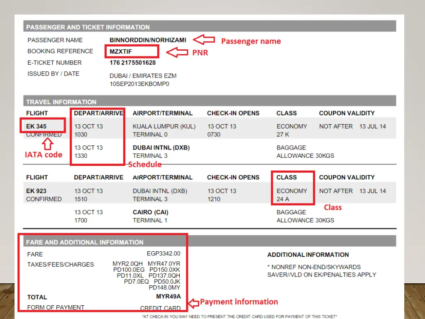Select the tax entry PD100.0EG
This screenshot has width=425, height=319.
point(129,270)
